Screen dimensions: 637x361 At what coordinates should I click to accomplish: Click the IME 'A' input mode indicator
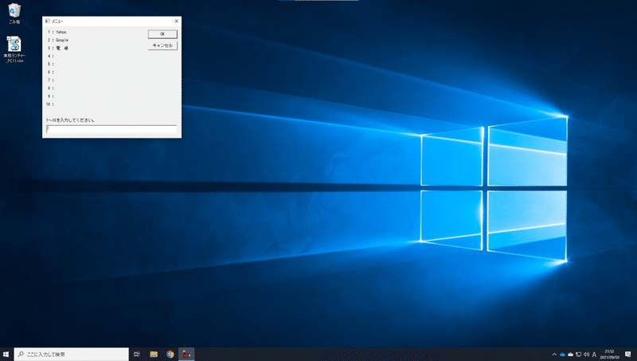pyautogui.click(x=594, y=355)
